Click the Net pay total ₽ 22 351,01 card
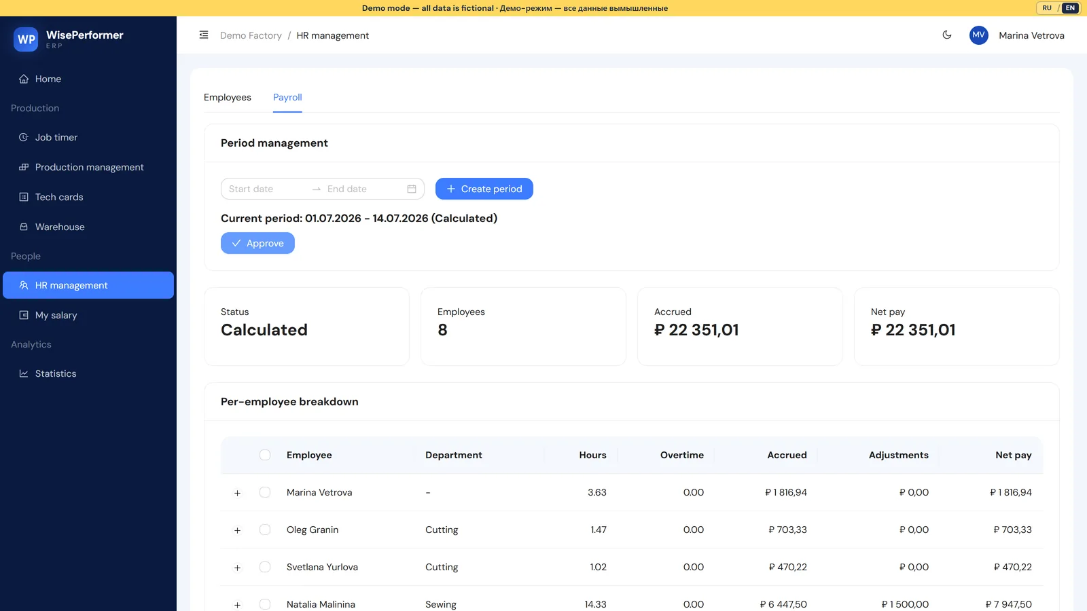Screen dimensions: 1087x611 click(x=957, y=327)
